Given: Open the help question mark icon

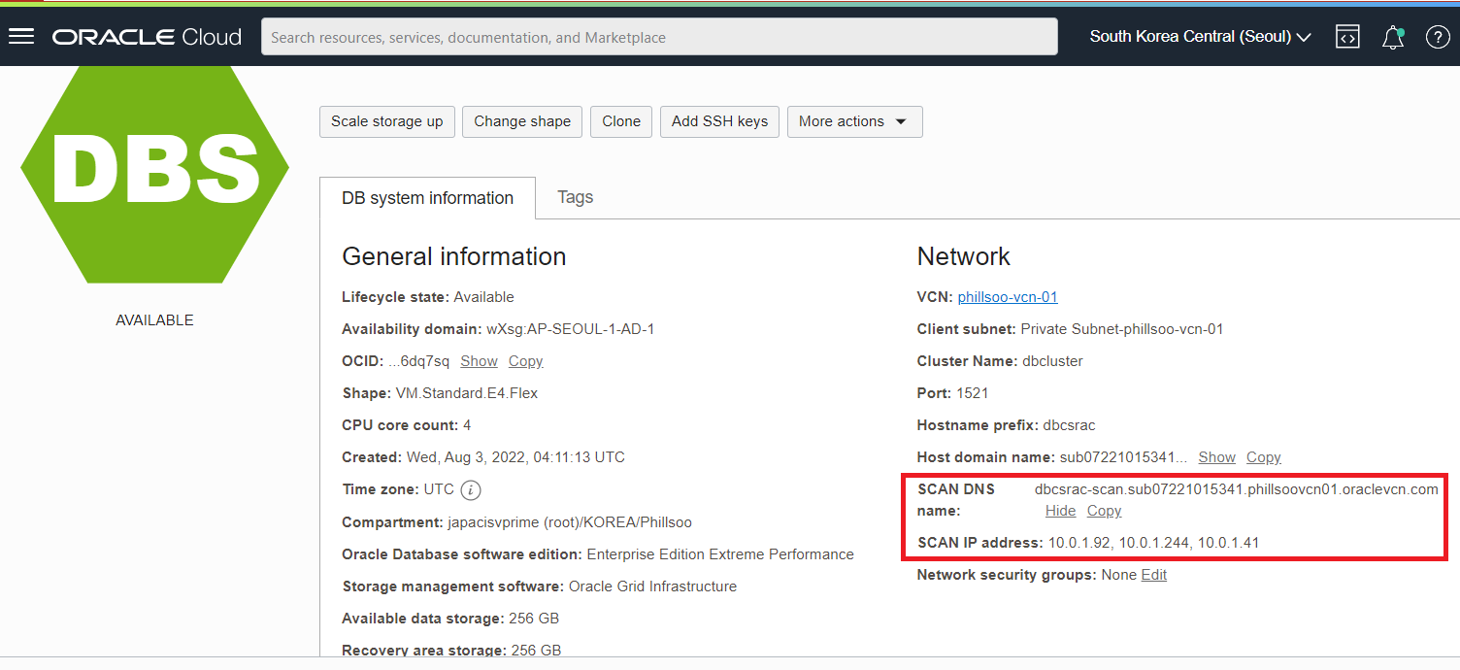Looking at the screenshot, I should tap(1438, 37).
